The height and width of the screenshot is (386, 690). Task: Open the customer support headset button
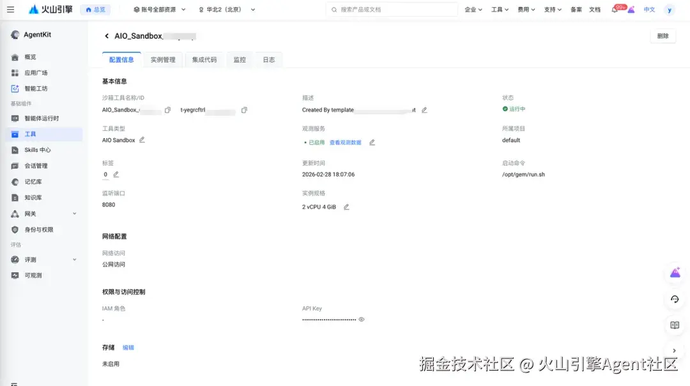[675, 299]
